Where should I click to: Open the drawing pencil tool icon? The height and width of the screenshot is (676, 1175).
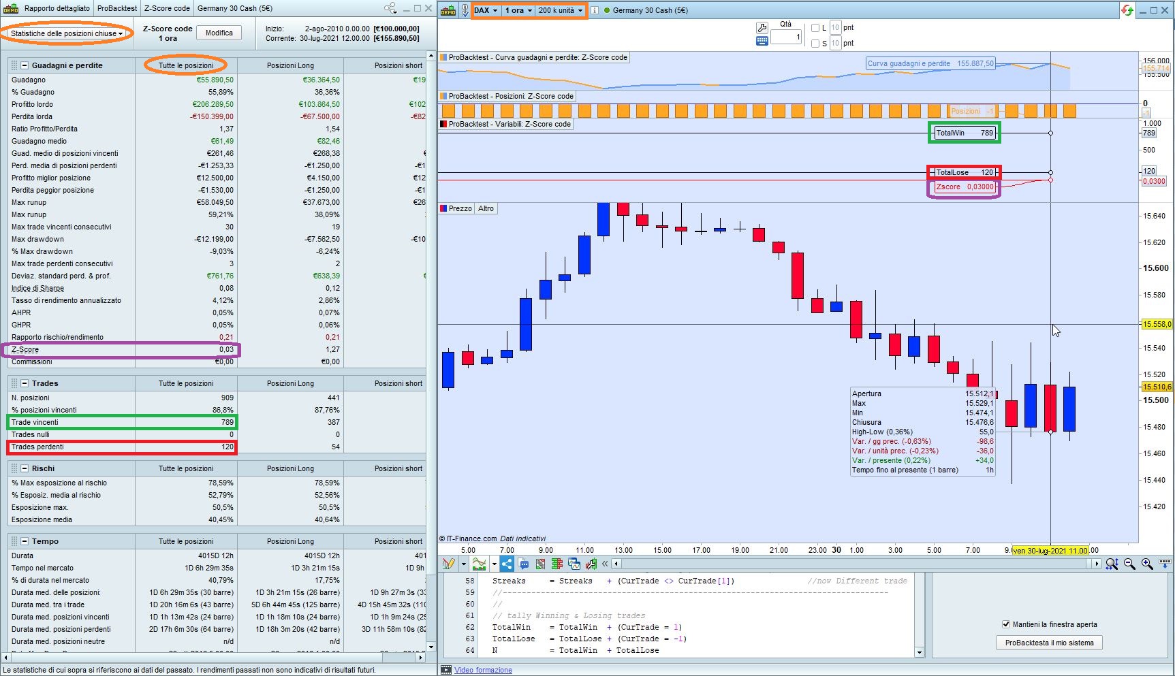pyautogui.click(x=448, y=564)
